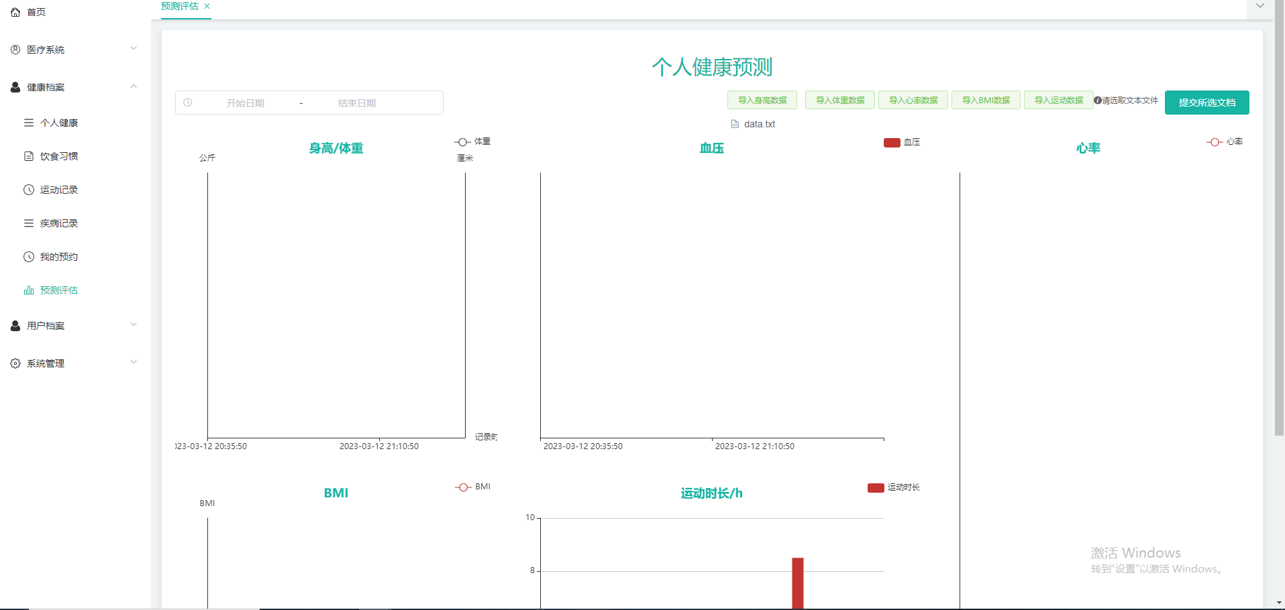Toggle the 血压 legend swatch

(892, 142)
